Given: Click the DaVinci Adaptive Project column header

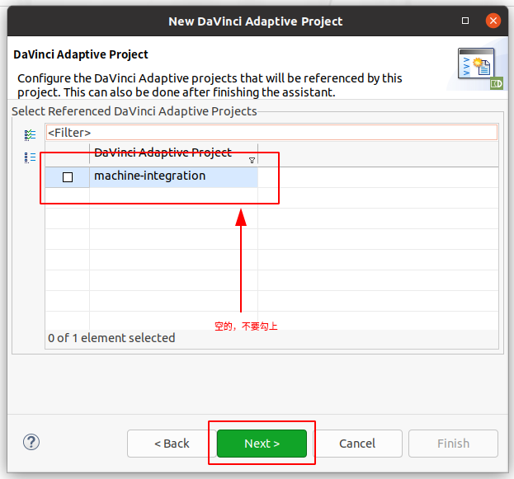Looking at the screenshot, I should coord(173,153).
